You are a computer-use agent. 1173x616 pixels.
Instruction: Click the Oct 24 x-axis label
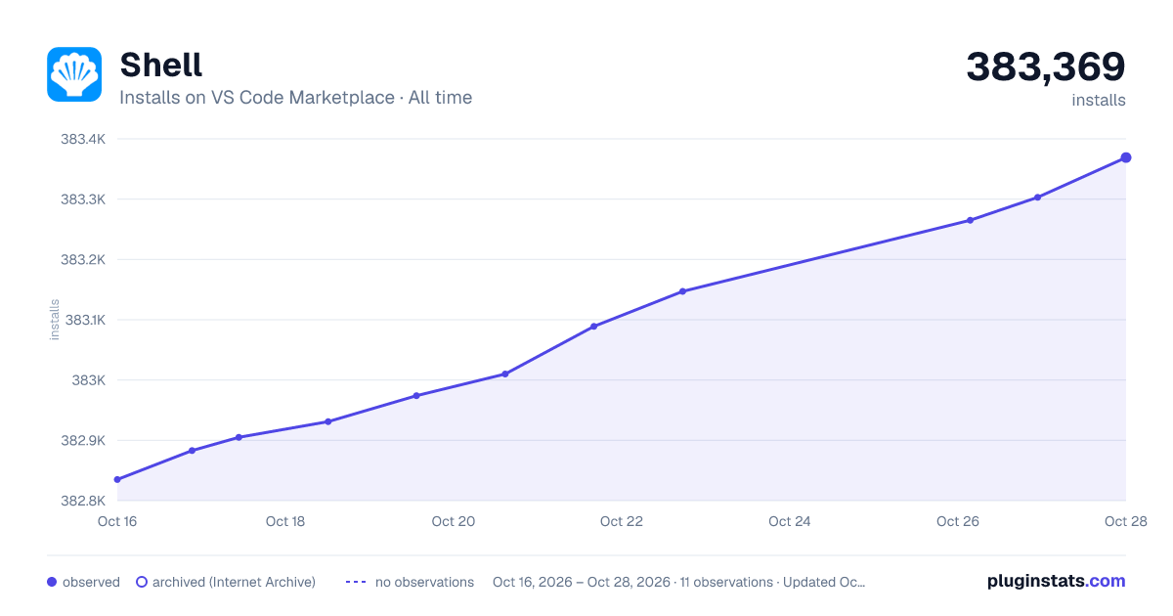pos(790,521)
